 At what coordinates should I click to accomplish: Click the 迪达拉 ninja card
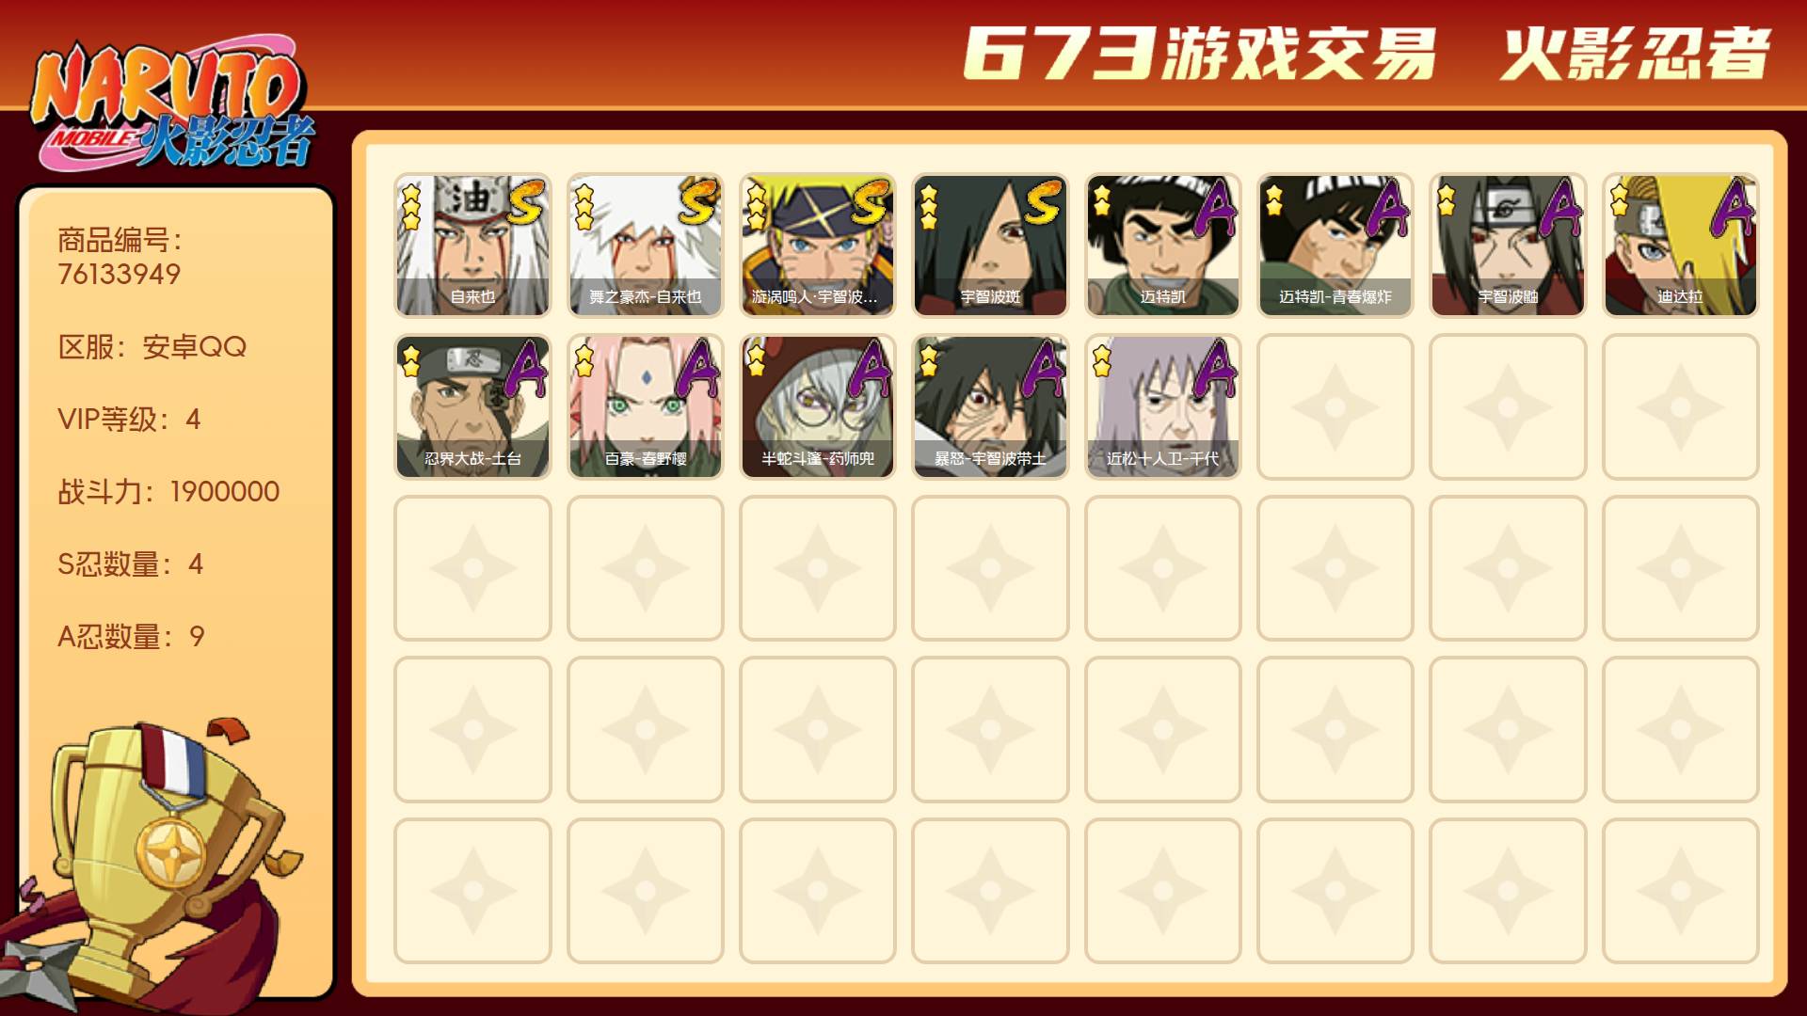pyautogui.click(x=1680, y=245)
